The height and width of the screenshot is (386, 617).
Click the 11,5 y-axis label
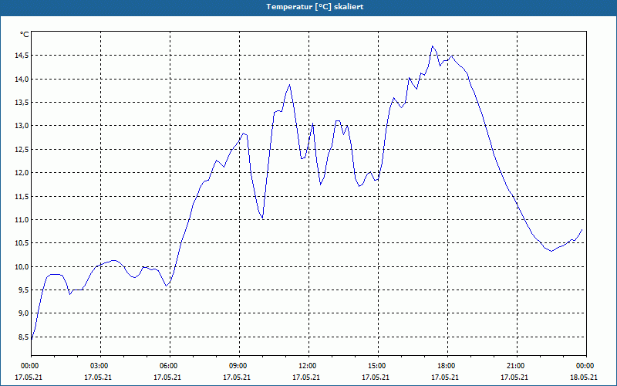tap(22, 196)
